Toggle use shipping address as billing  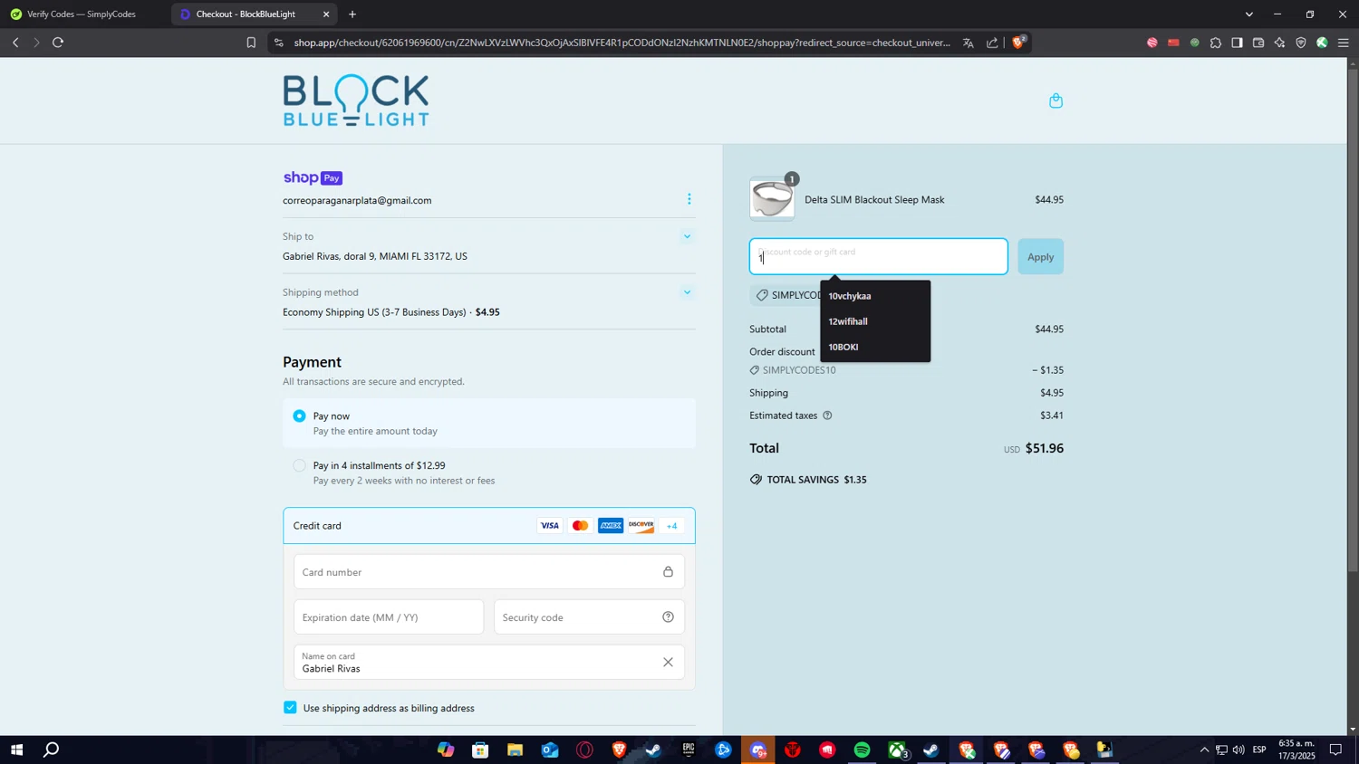pyautogui.click(x=290, y=708)
